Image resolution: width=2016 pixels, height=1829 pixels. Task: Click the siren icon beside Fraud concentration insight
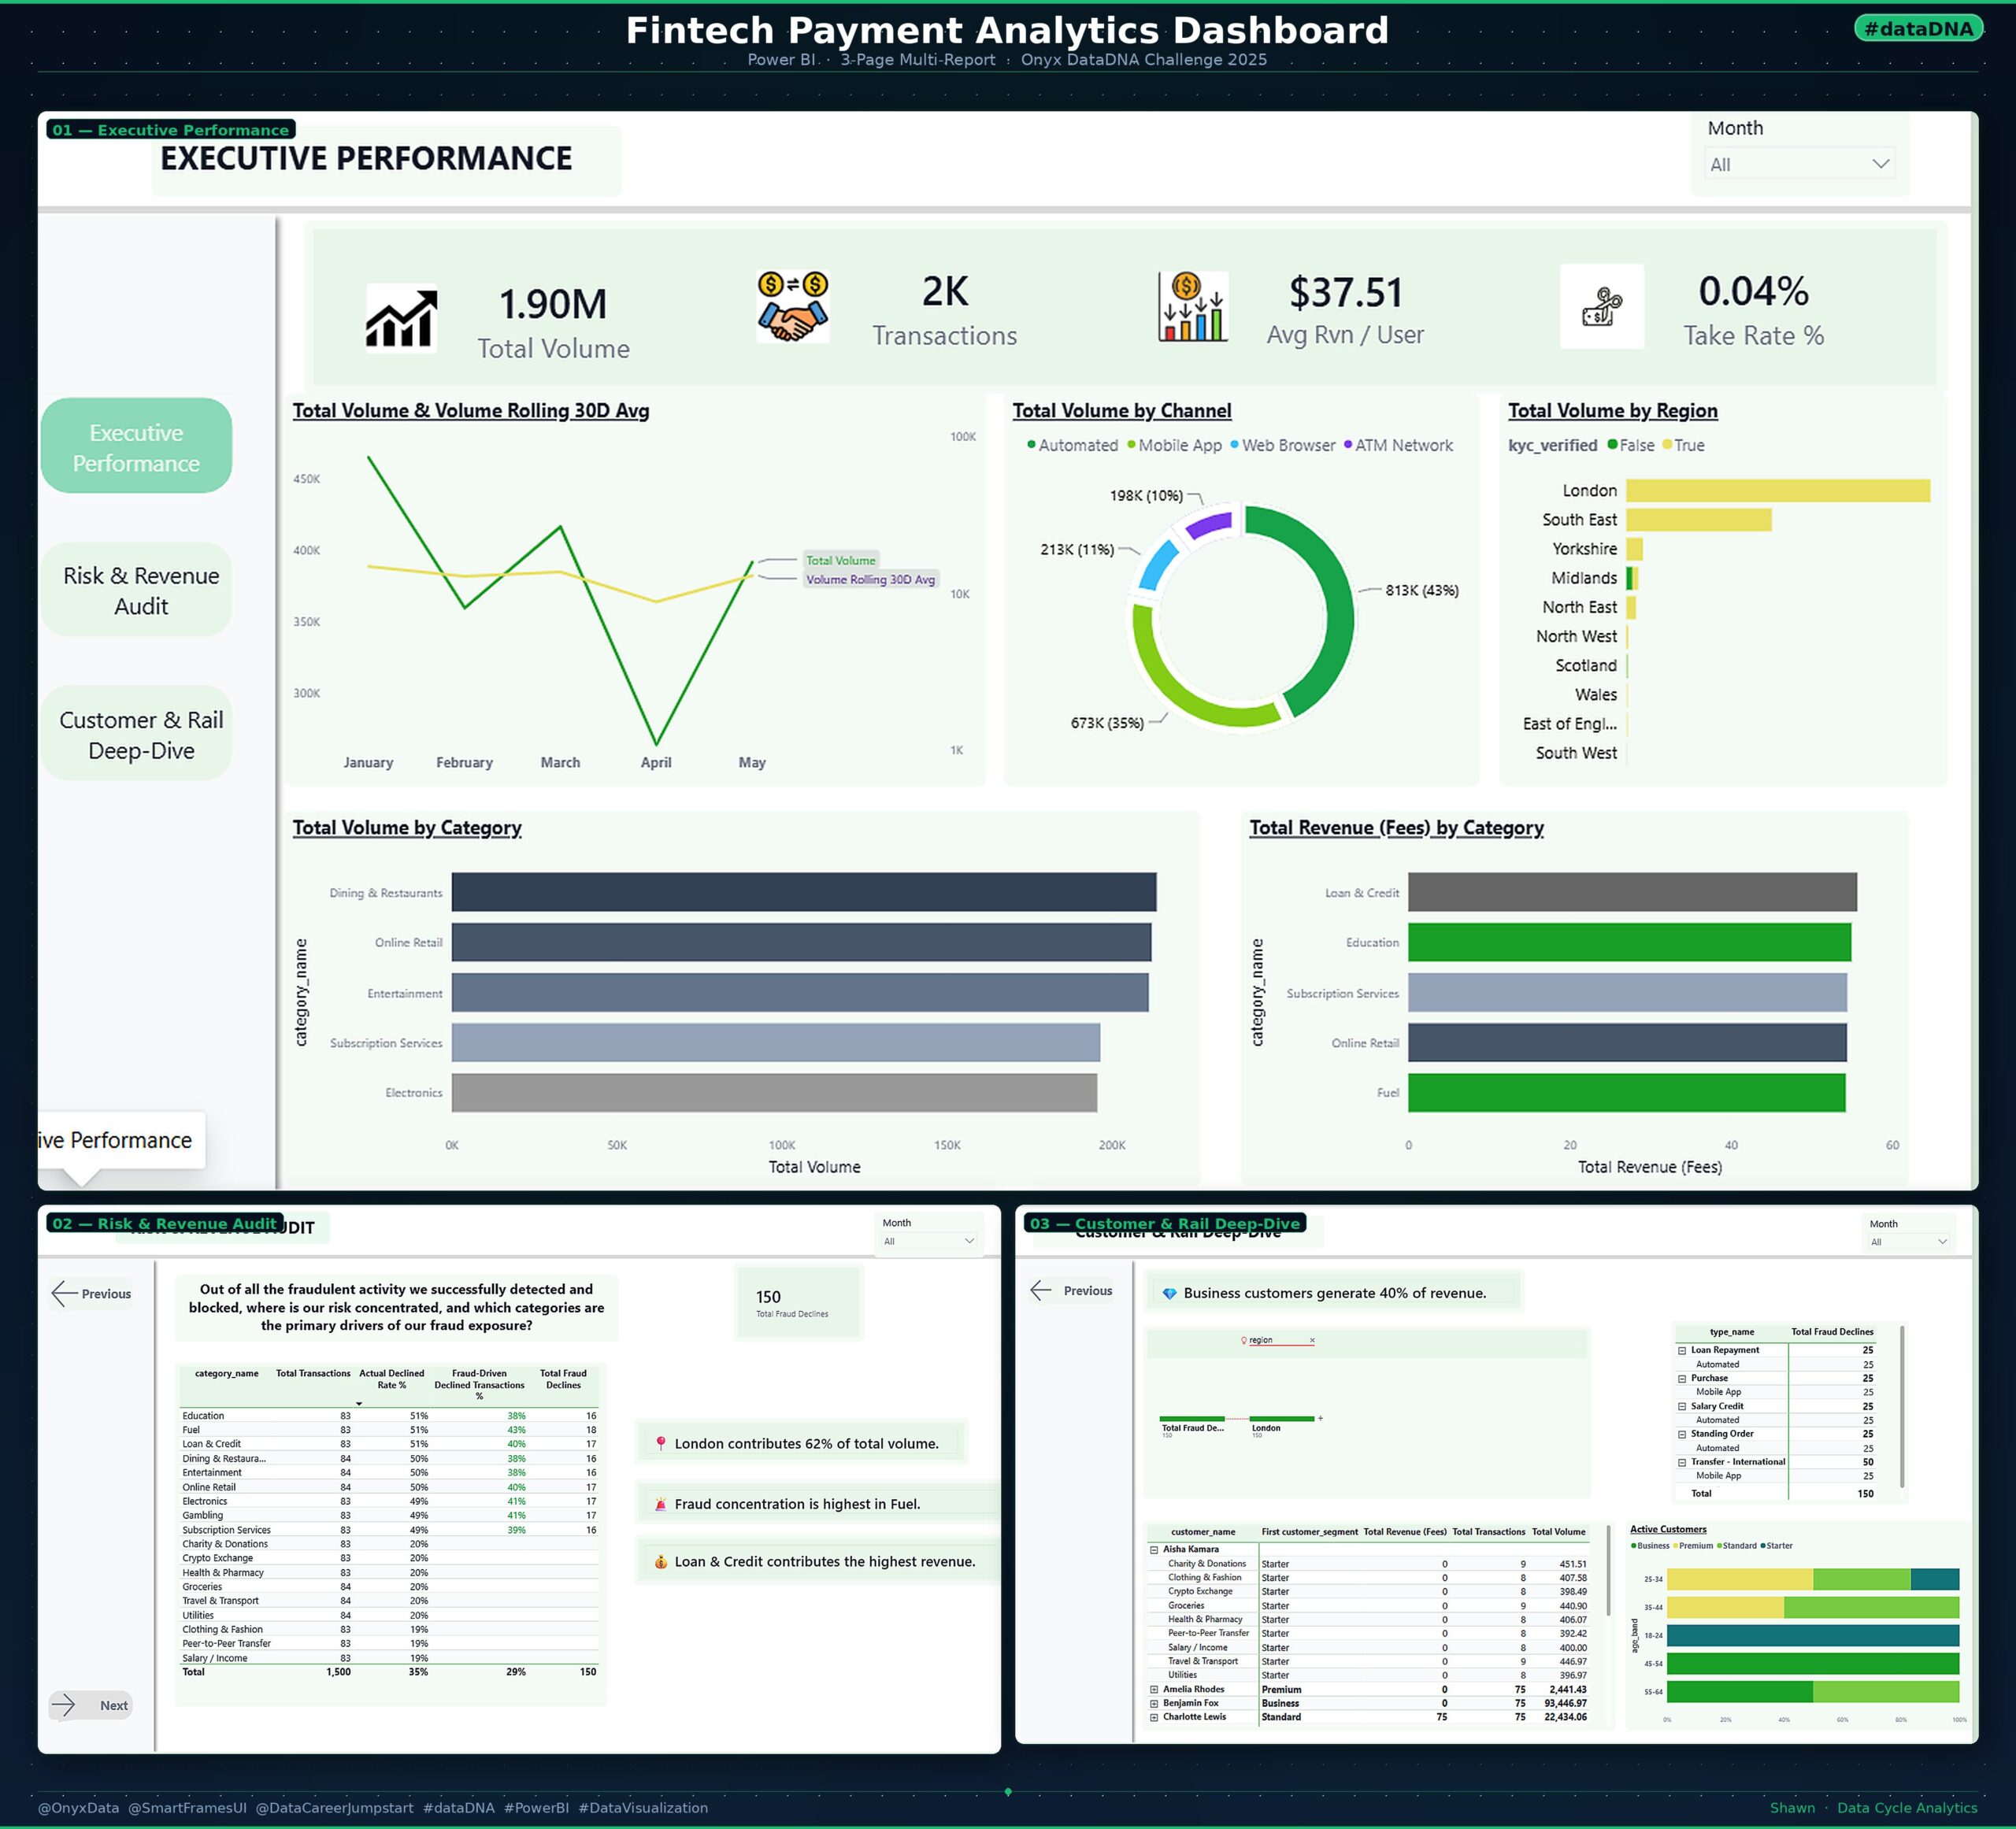660,1504
